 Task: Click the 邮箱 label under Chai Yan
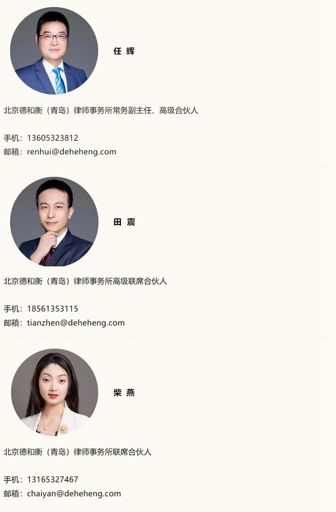(11, 494)
